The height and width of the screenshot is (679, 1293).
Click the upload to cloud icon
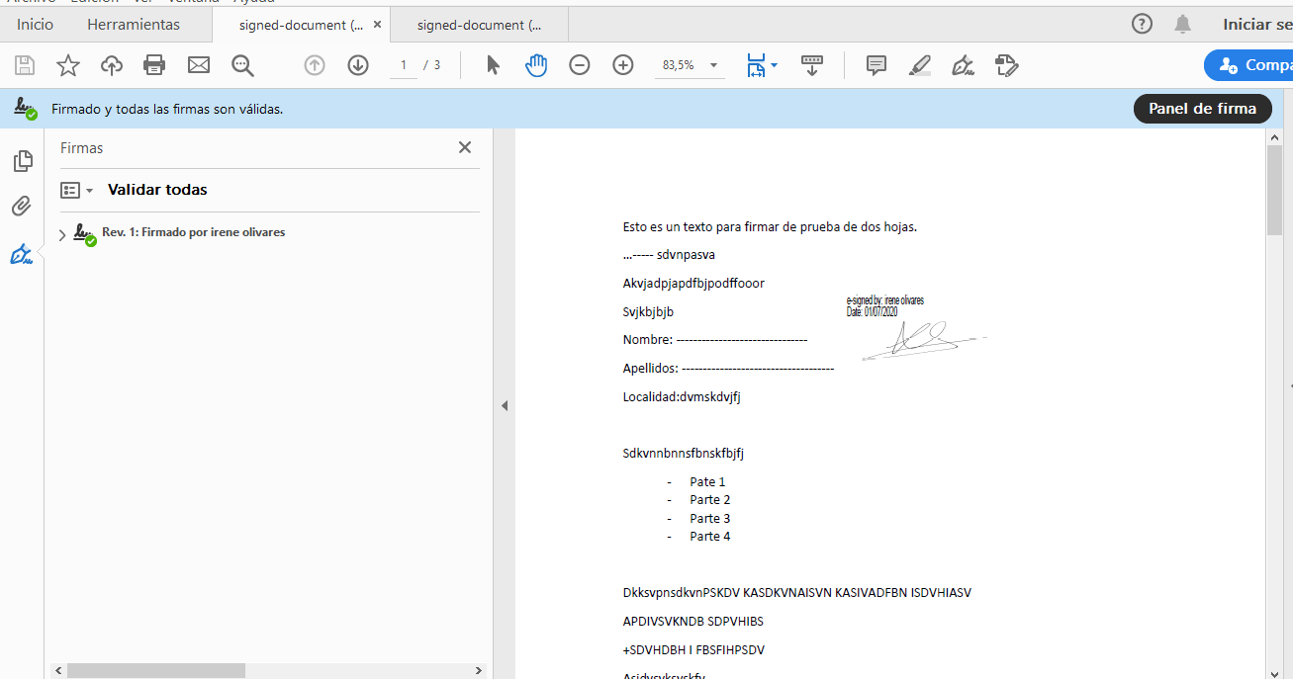click(112, 65)
